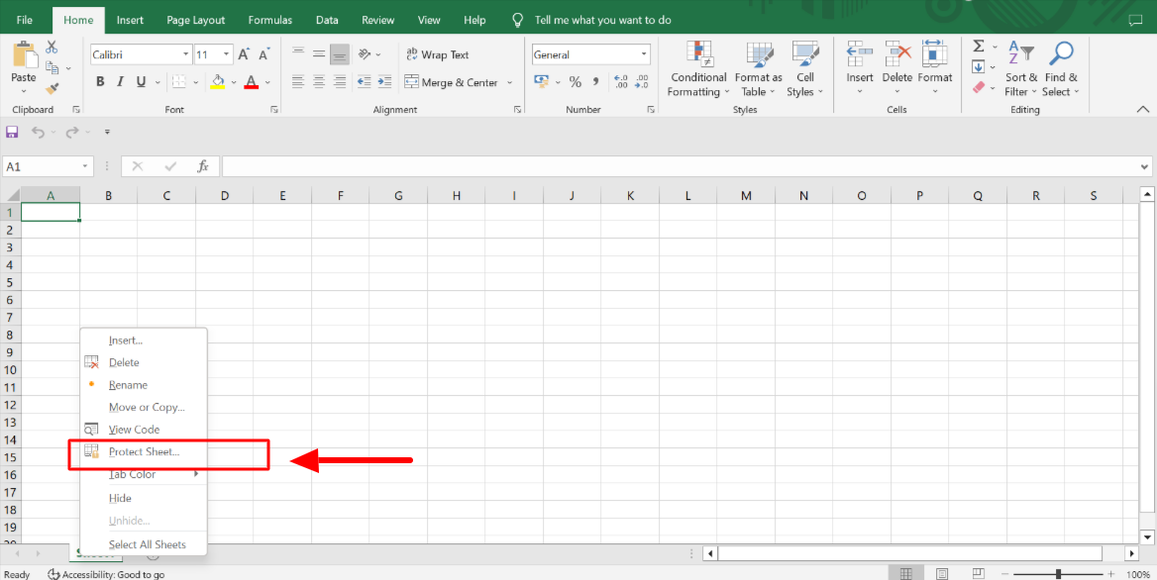Open Sort & Filter dropdown
The image size is (1157, 580).
pyautogui.click(x=1021, y=70)
